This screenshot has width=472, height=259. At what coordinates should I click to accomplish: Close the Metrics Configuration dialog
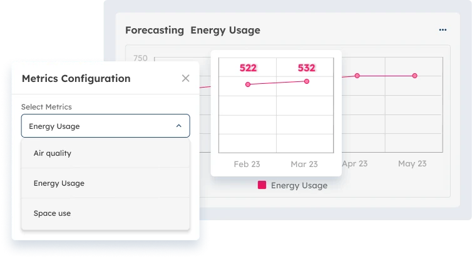pos(185,78)
